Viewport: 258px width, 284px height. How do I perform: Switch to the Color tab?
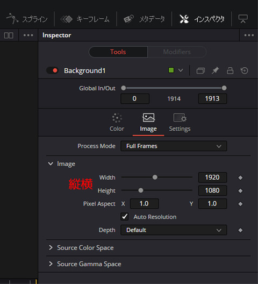tap(117, 123)
